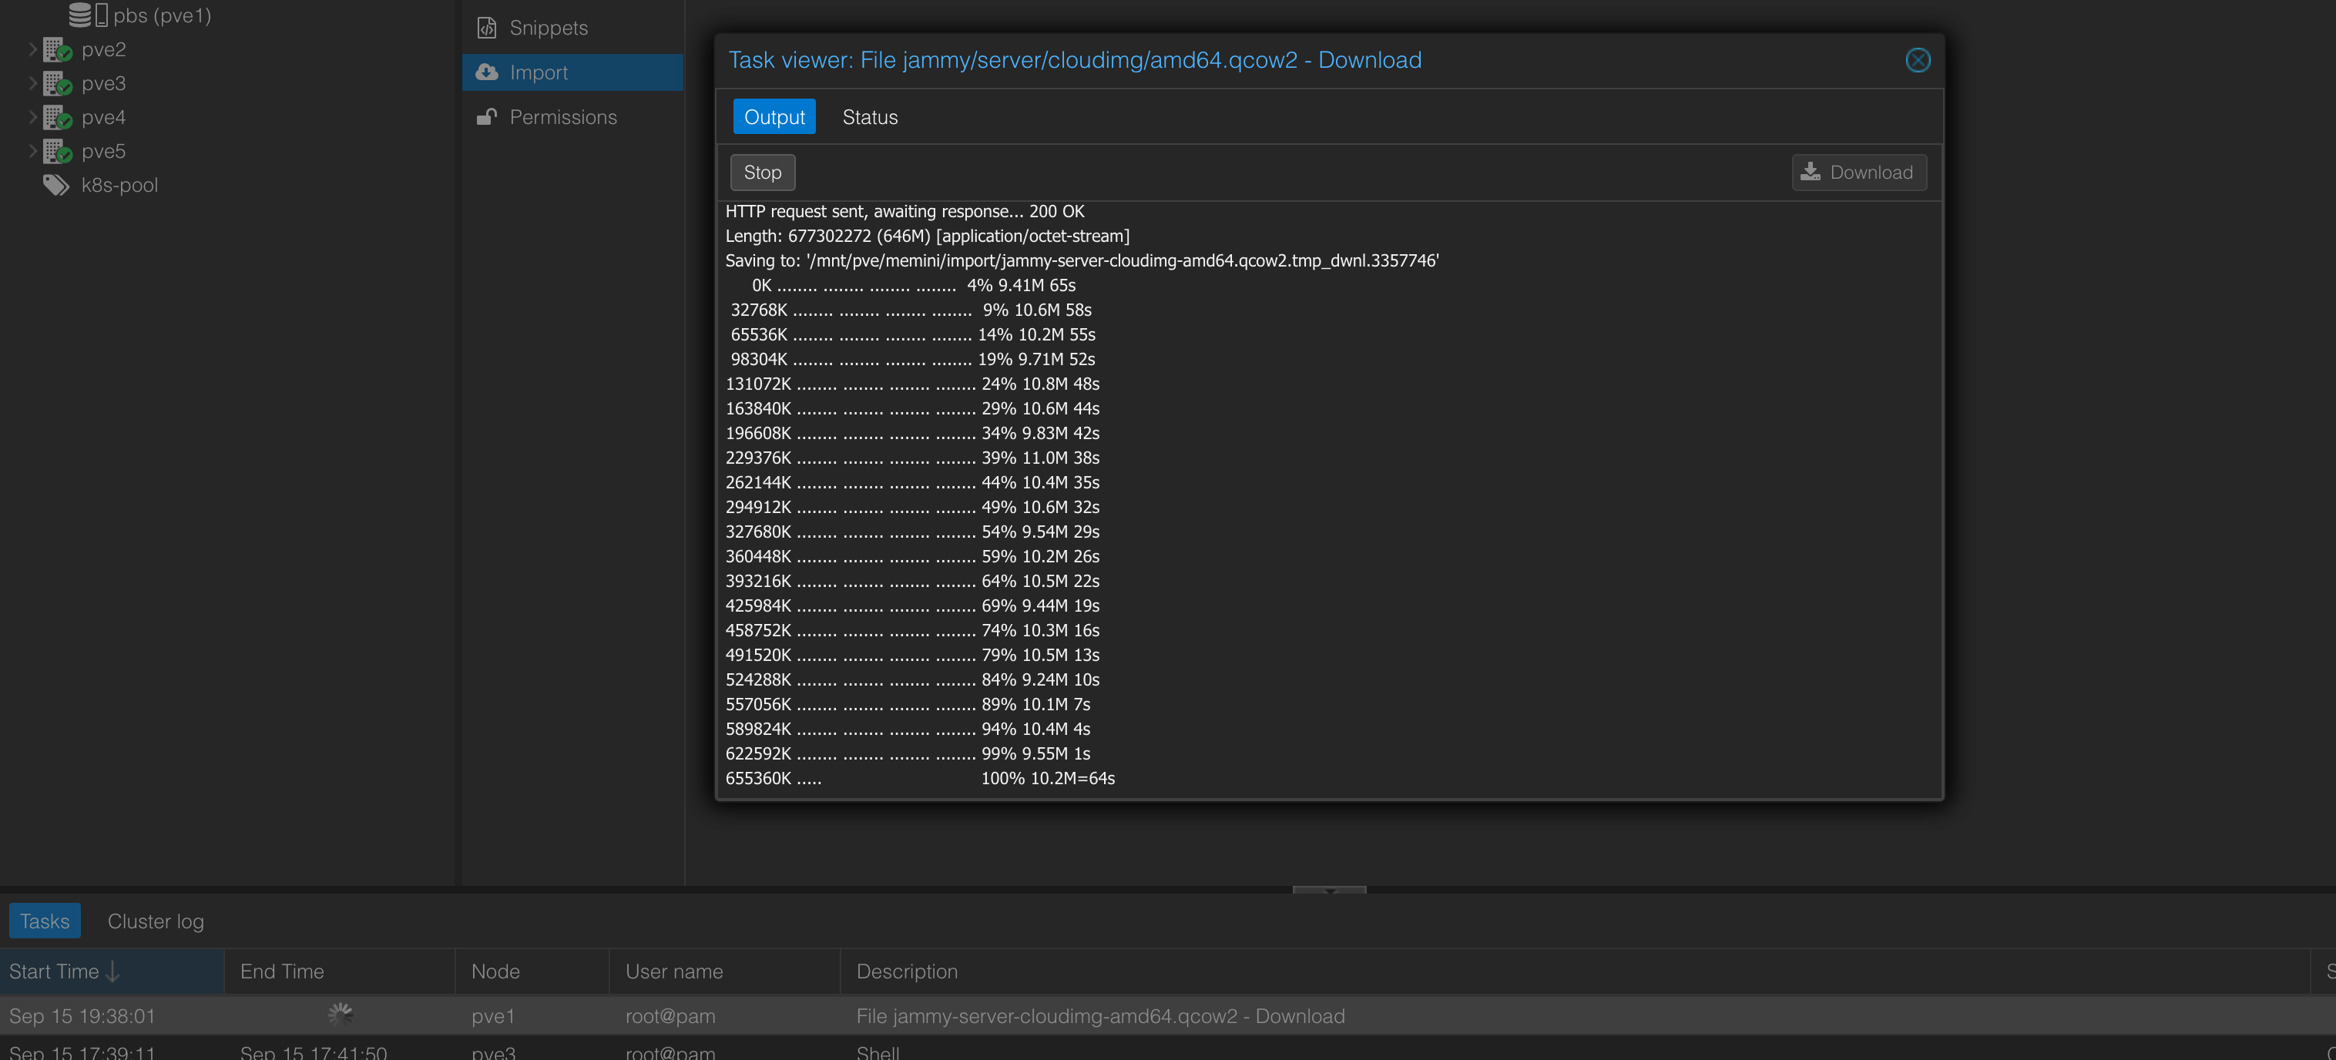Expand the pve5 tree node
The width and height of the screenshot is (2336, 1060).
(x=32, y=150)
